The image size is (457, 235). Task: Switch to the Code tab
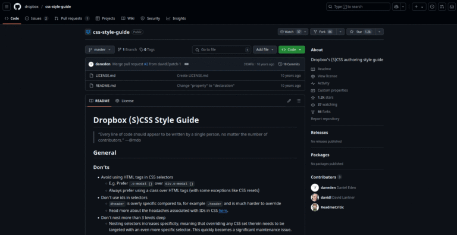pos(12,18)
